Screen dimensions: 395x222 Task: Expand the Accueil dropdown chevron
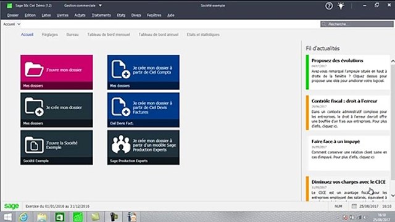(x=19, y=24)
